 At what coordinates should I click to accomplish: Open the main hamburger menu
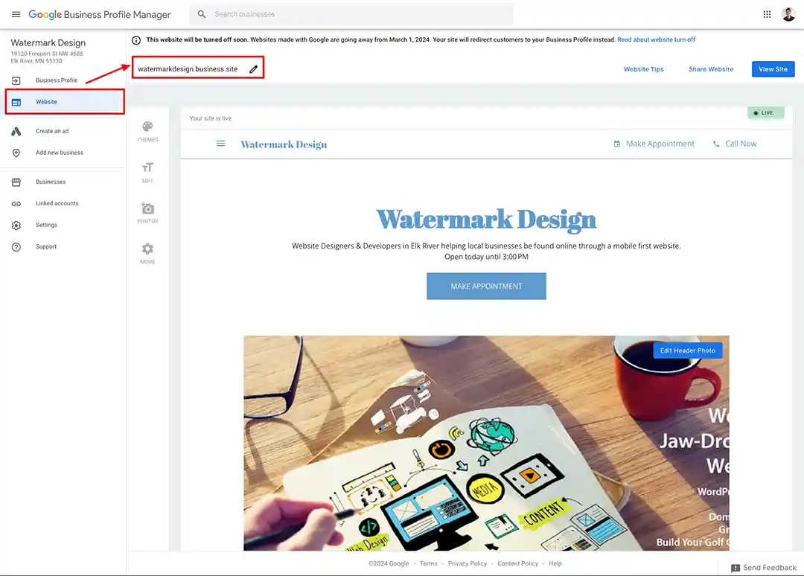tap(16, 14)
